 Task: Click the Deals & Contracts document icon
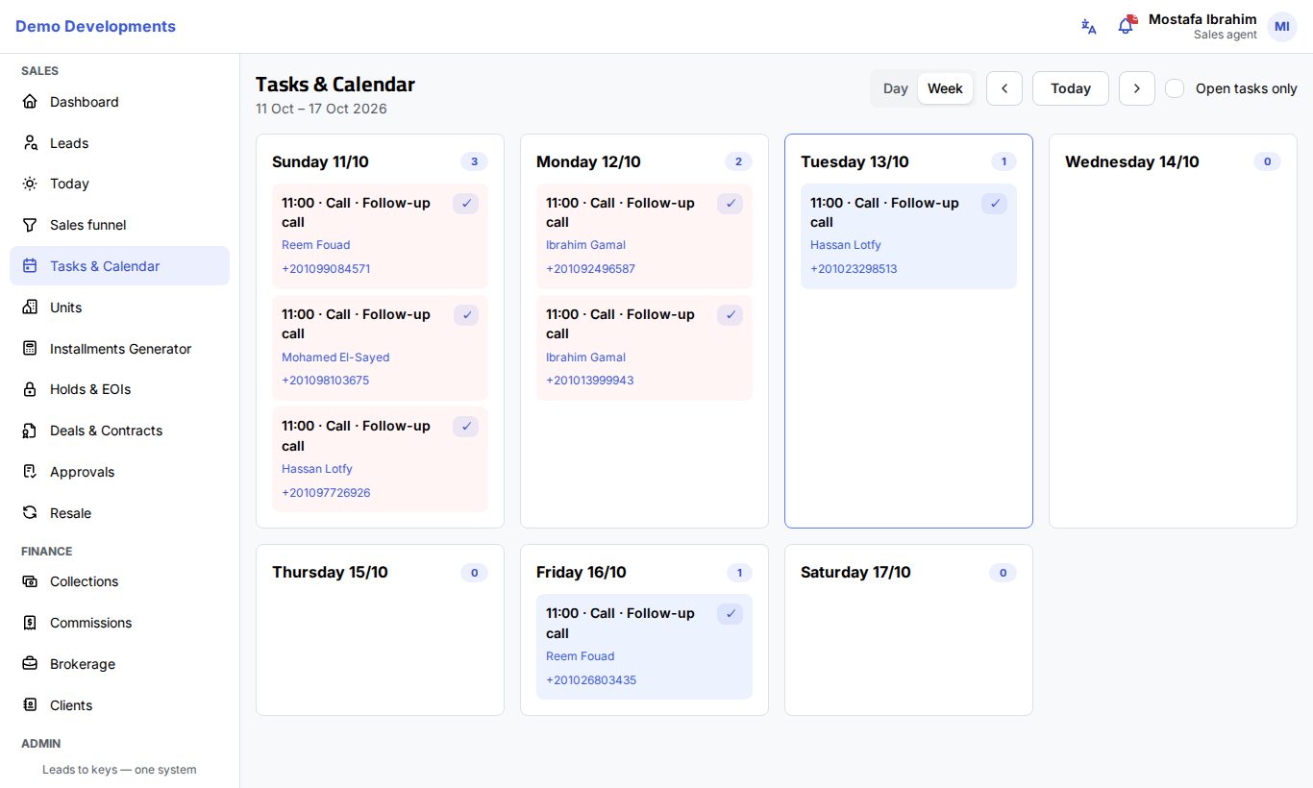30,431
